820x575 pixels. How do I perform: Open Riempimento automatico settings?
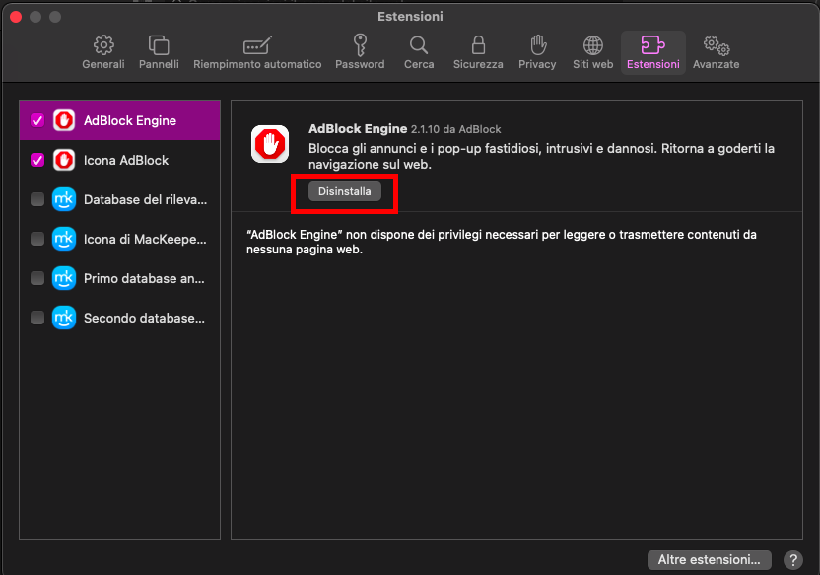(257, 45)
